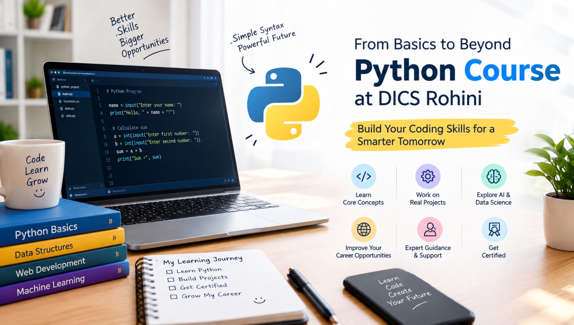Tick the Grow My Career checkbox in the notebook
This screenshot has width=574, height=325.
click(x=174, y=297)
